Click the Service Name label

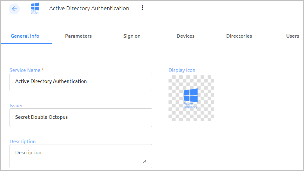(x=25, y=70)
